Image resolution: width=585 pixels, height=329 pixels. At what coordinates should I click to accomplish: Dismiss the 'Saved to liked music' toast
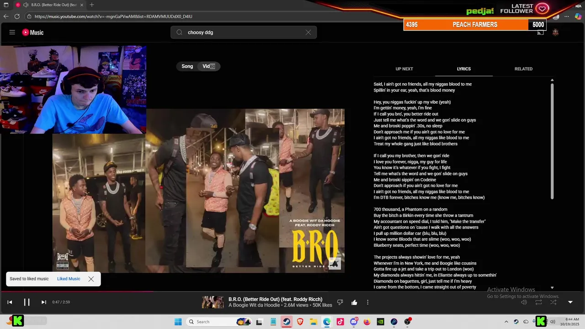[91, 279]
